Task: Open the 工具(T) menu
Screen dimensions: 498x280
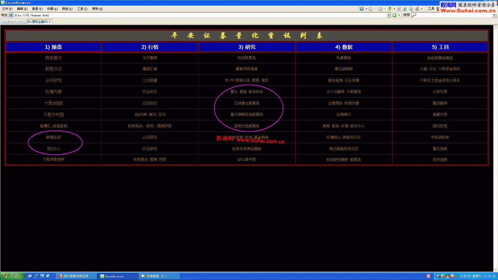Action: pyautogui.click(x=82, y=9)
